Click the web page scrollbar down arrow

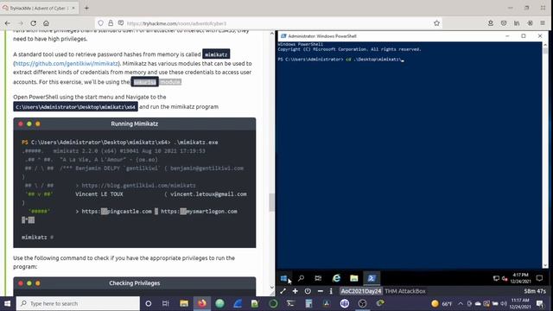coord(272,287)
